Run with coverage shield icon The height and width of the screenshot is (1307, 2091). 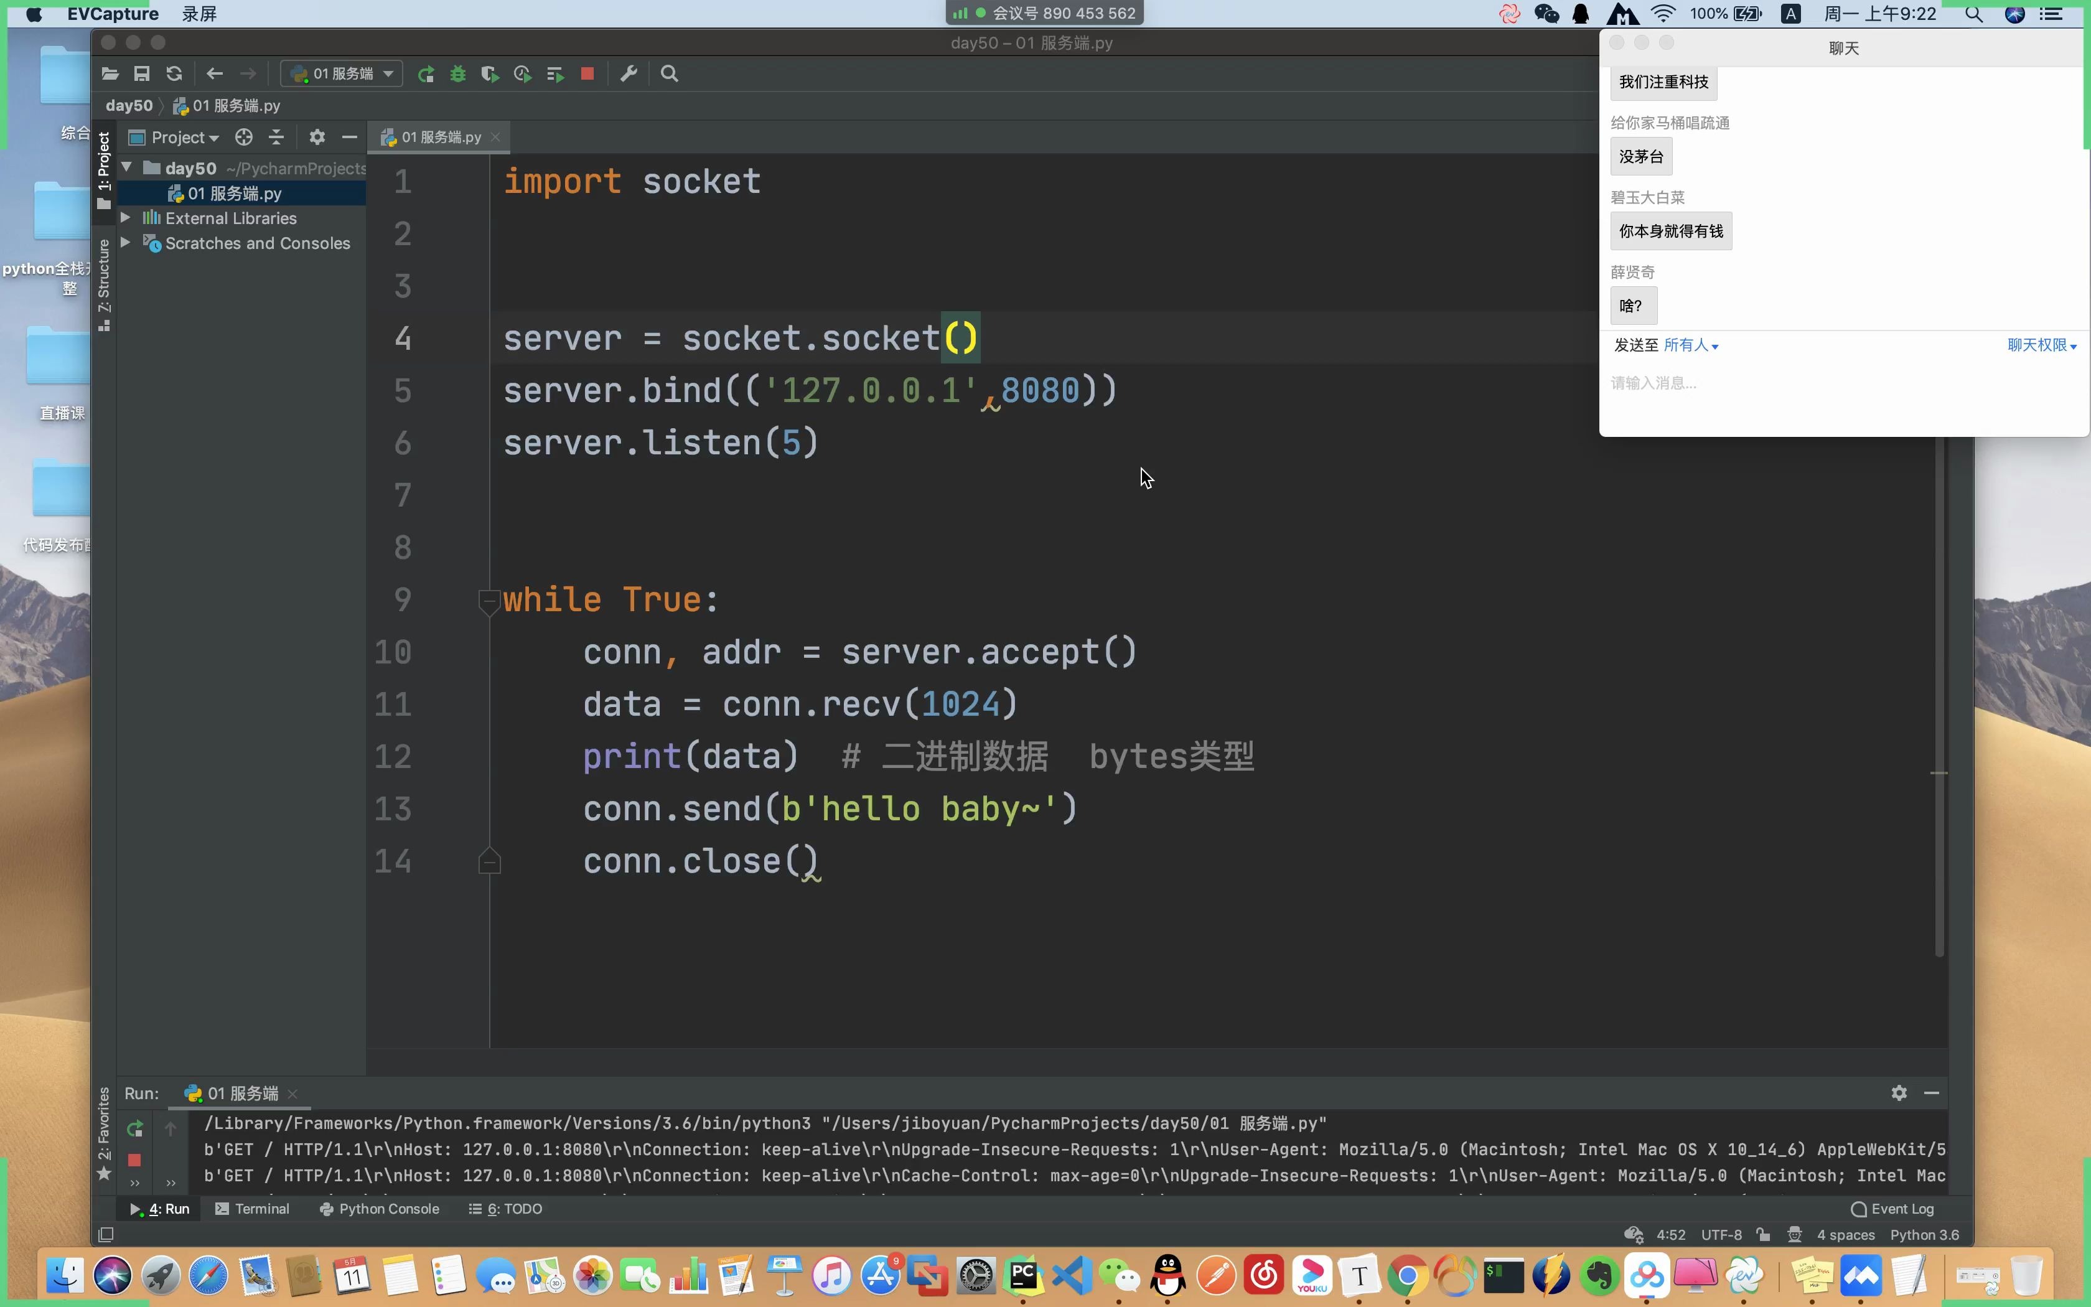pos(490,74)
